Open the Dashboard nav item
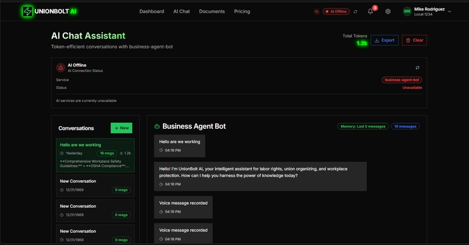The width and height of the screenshot is (469, 245). pyautogui.click(x=152, y=12)
